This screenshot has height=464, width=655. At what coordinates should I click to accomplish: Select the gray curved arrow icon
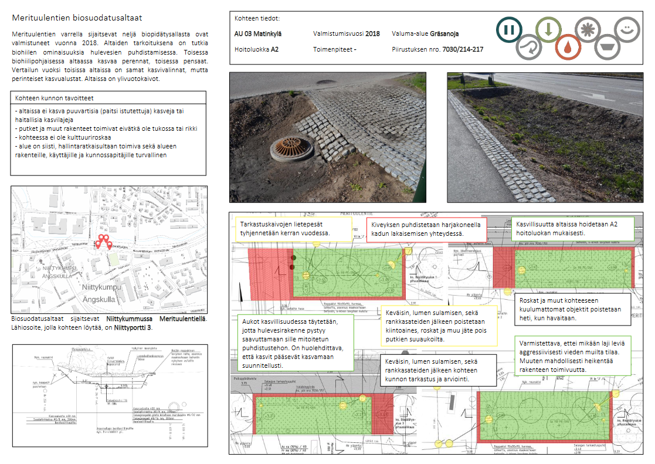(x=528, y=47)
